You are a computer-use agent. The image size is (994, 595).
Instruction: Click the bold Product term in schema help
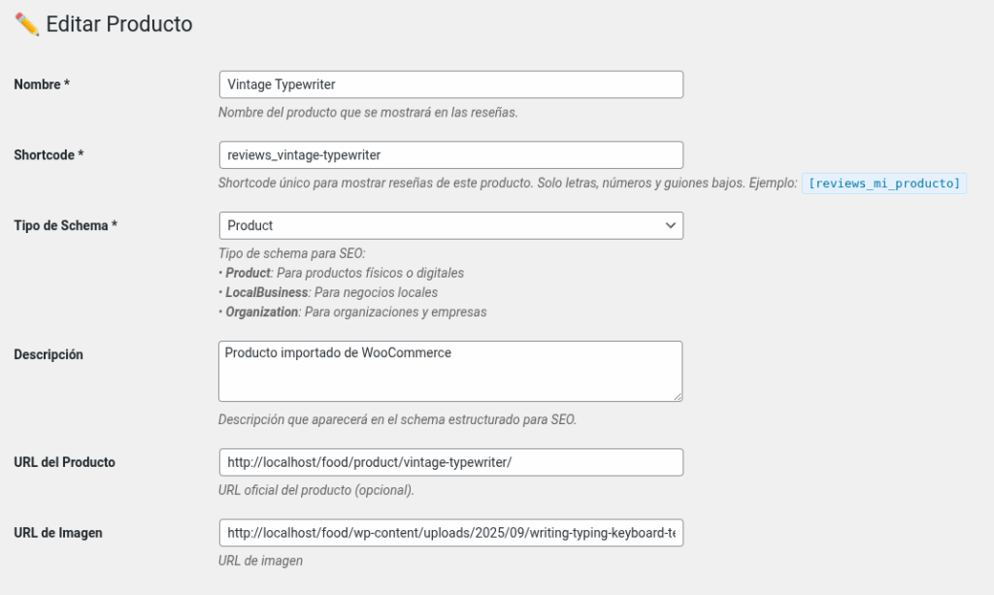pyautogui.click(x=248, y=273)
